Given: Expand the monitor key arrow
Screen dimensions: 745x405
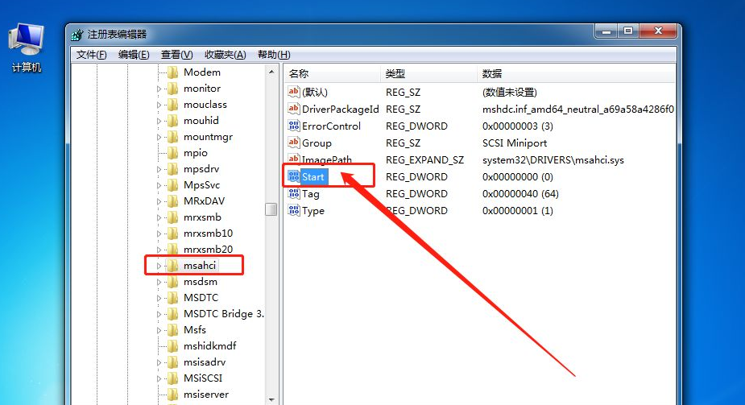Looking at the screenshot, I should pyautogui.click(x=159, y=89).
